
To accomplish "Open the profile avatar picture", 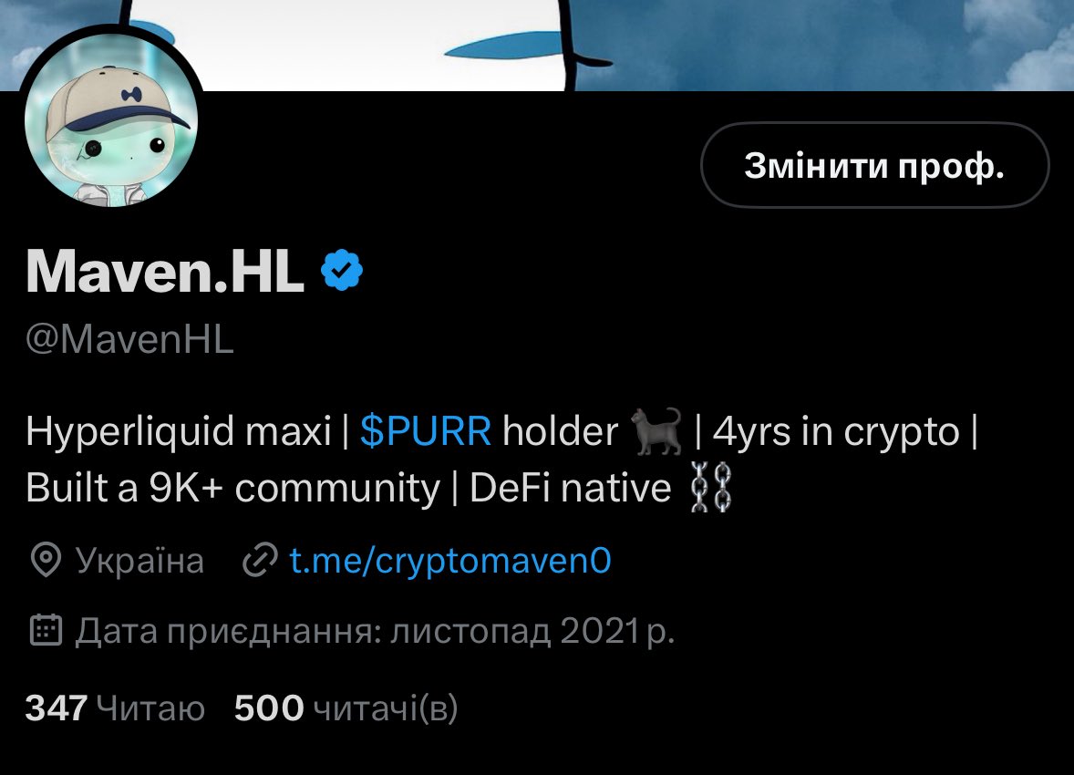I will [x=111, y=119].
